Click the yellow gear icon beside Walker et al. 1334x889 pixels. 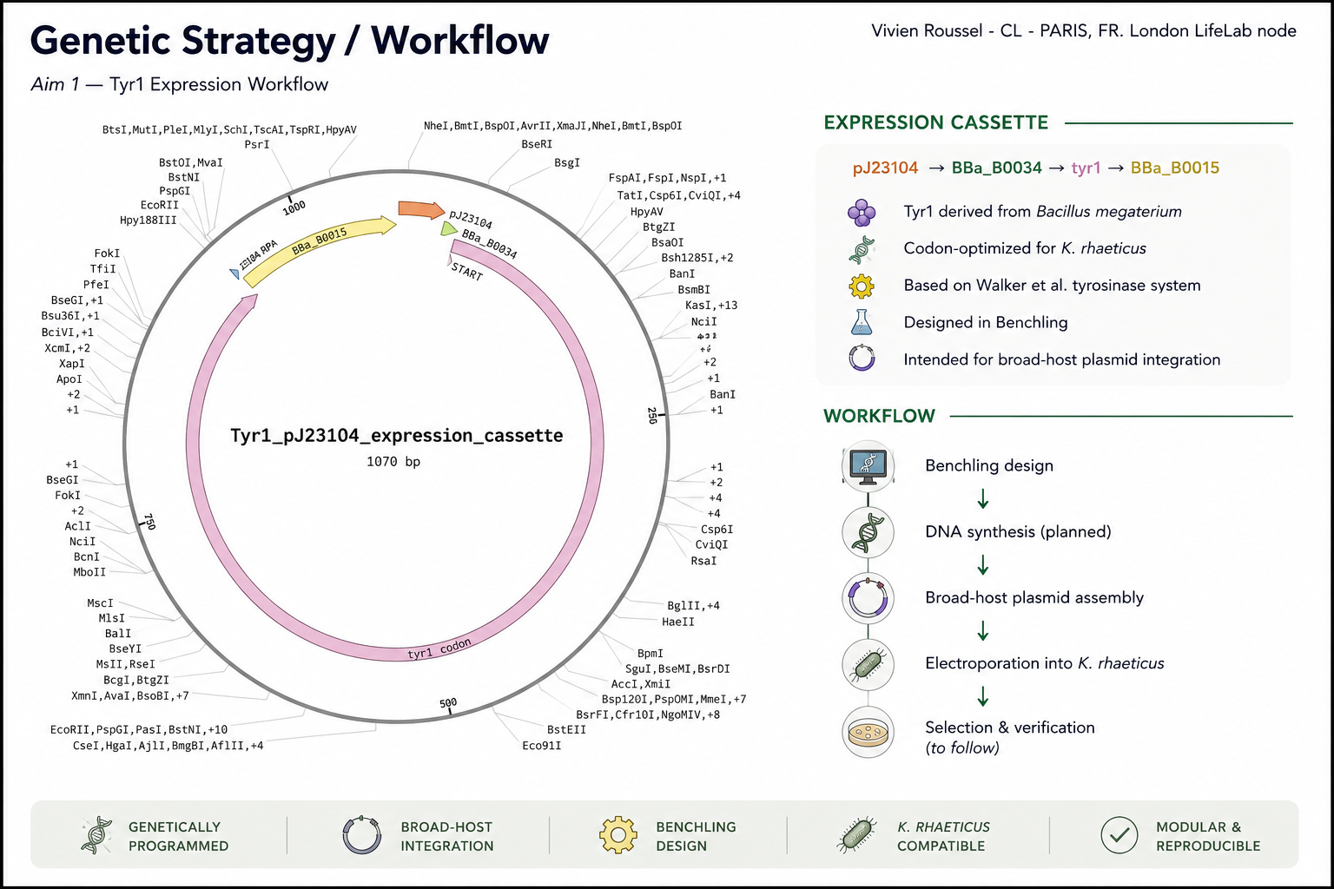(861, 286)
